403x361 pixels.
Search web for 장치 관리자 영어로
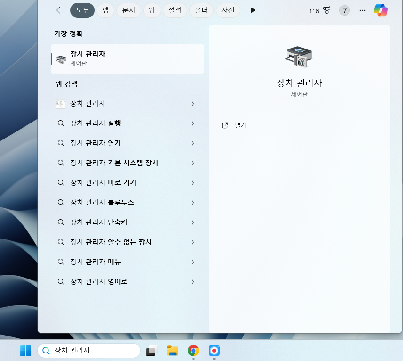click(127, 282)
